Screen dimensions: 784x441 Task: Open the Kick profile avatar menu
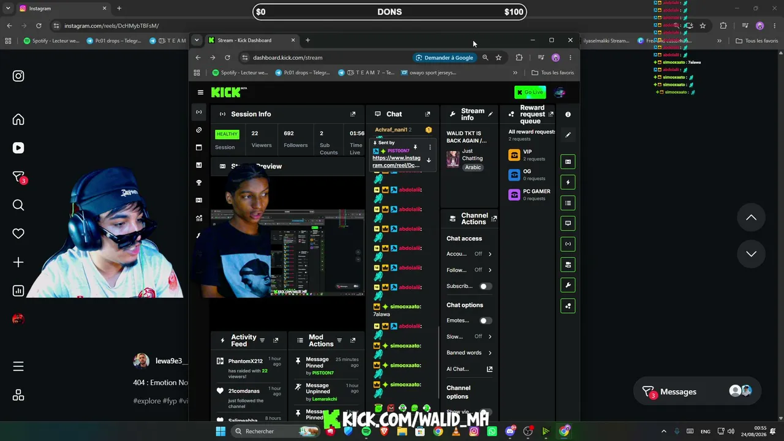(x=559, y=92)
